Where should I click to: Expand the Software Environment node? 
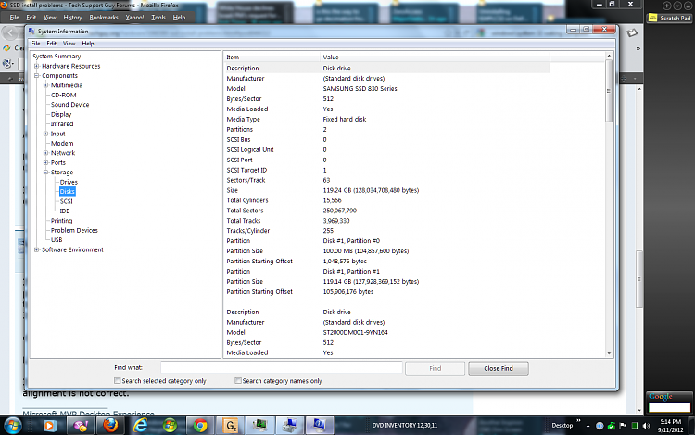coord(37,249)
